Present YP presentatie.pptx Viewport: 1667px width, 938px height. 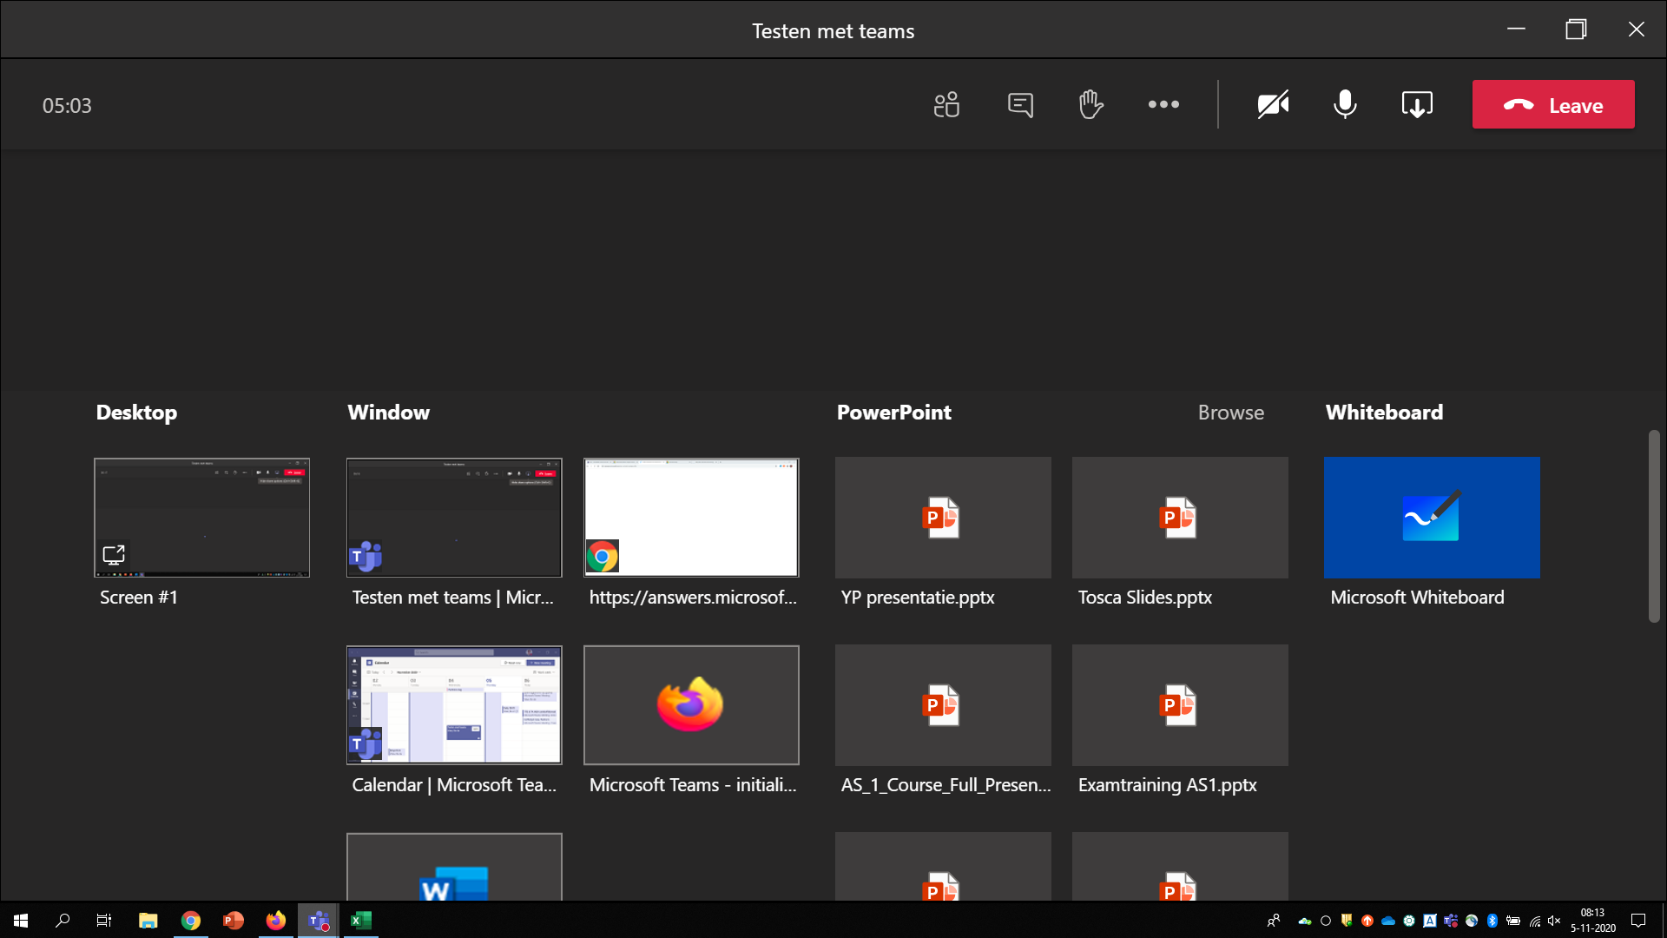tap(943, 518)
